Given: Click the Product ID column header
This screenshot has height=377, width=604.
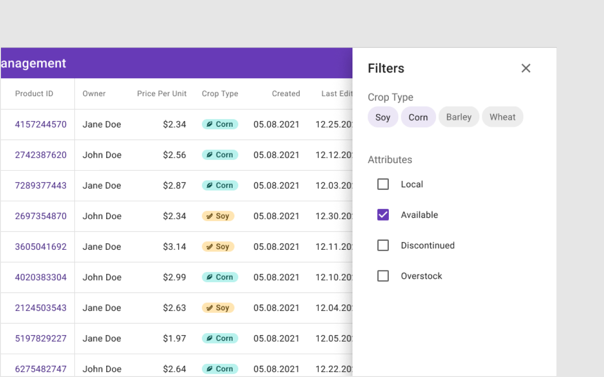Looking at the screenshot, I should (34, 94).
